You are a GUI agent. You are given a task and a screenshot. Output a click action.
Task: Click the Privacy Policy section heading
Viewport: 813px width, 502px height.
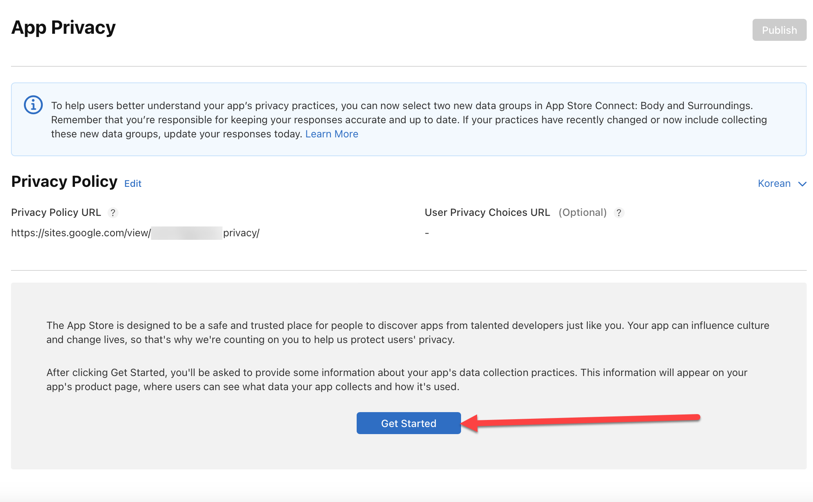[64, 182]
